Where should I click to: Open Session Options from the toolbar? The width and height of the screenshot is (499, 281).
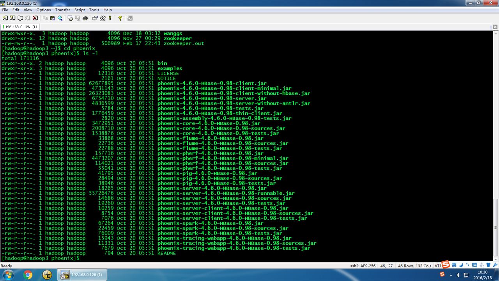tap(95, 18)
